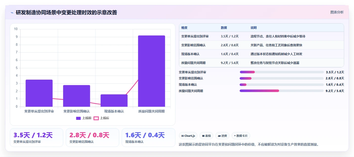Select the 现场版本确认 bar in chart
Image resolution: width=354 pixels, height=157 pixels.
pyautogui.click(x=114, y=101)
